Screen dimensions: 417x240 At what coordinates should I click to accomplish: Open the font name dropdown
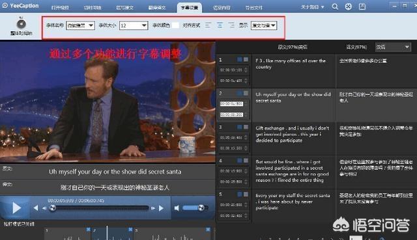(x=80, y=25)
